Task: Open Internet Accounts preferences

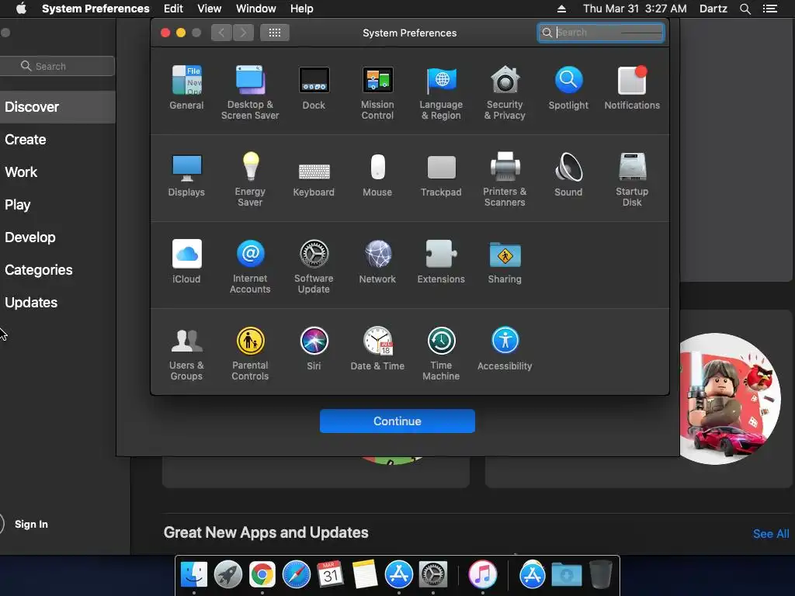Action: [250, 266]
